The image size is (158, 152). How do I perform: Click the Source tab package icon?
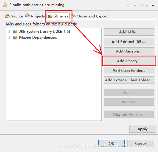click(7, 16)
